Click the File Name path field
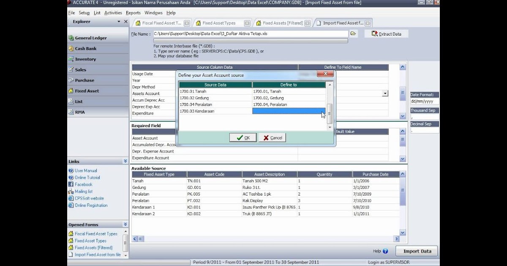Image resolution: width=507 pixels, height=266 pixels. (x=251, y=34)
